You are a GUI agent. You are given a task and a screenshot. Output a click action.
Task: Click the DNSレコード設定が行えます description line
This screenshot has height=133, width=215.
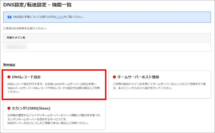pos(52,84)
